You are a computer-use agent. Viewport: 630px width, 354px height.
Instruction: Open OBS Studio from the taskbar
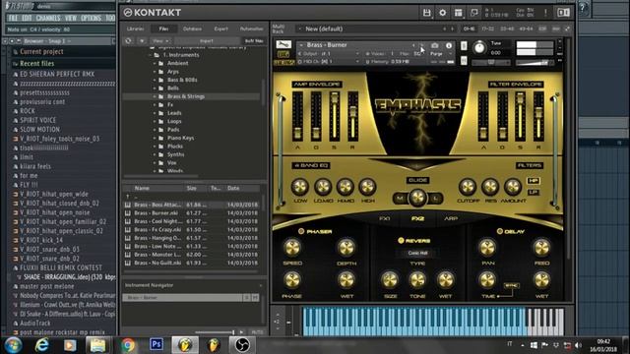(242, 345)
